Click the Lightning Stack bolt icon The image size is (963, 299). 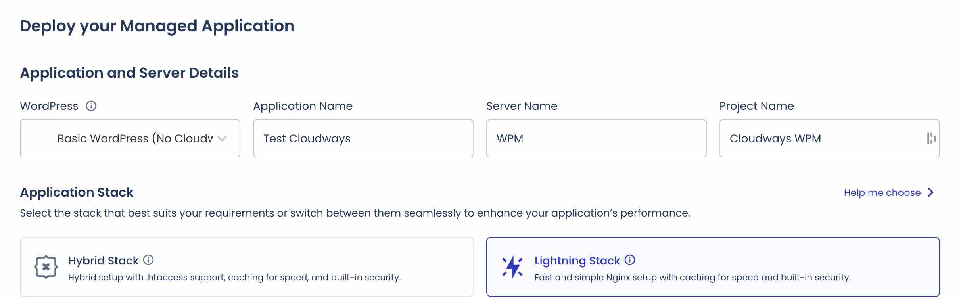pyautogui.click(x=512, y=266)
